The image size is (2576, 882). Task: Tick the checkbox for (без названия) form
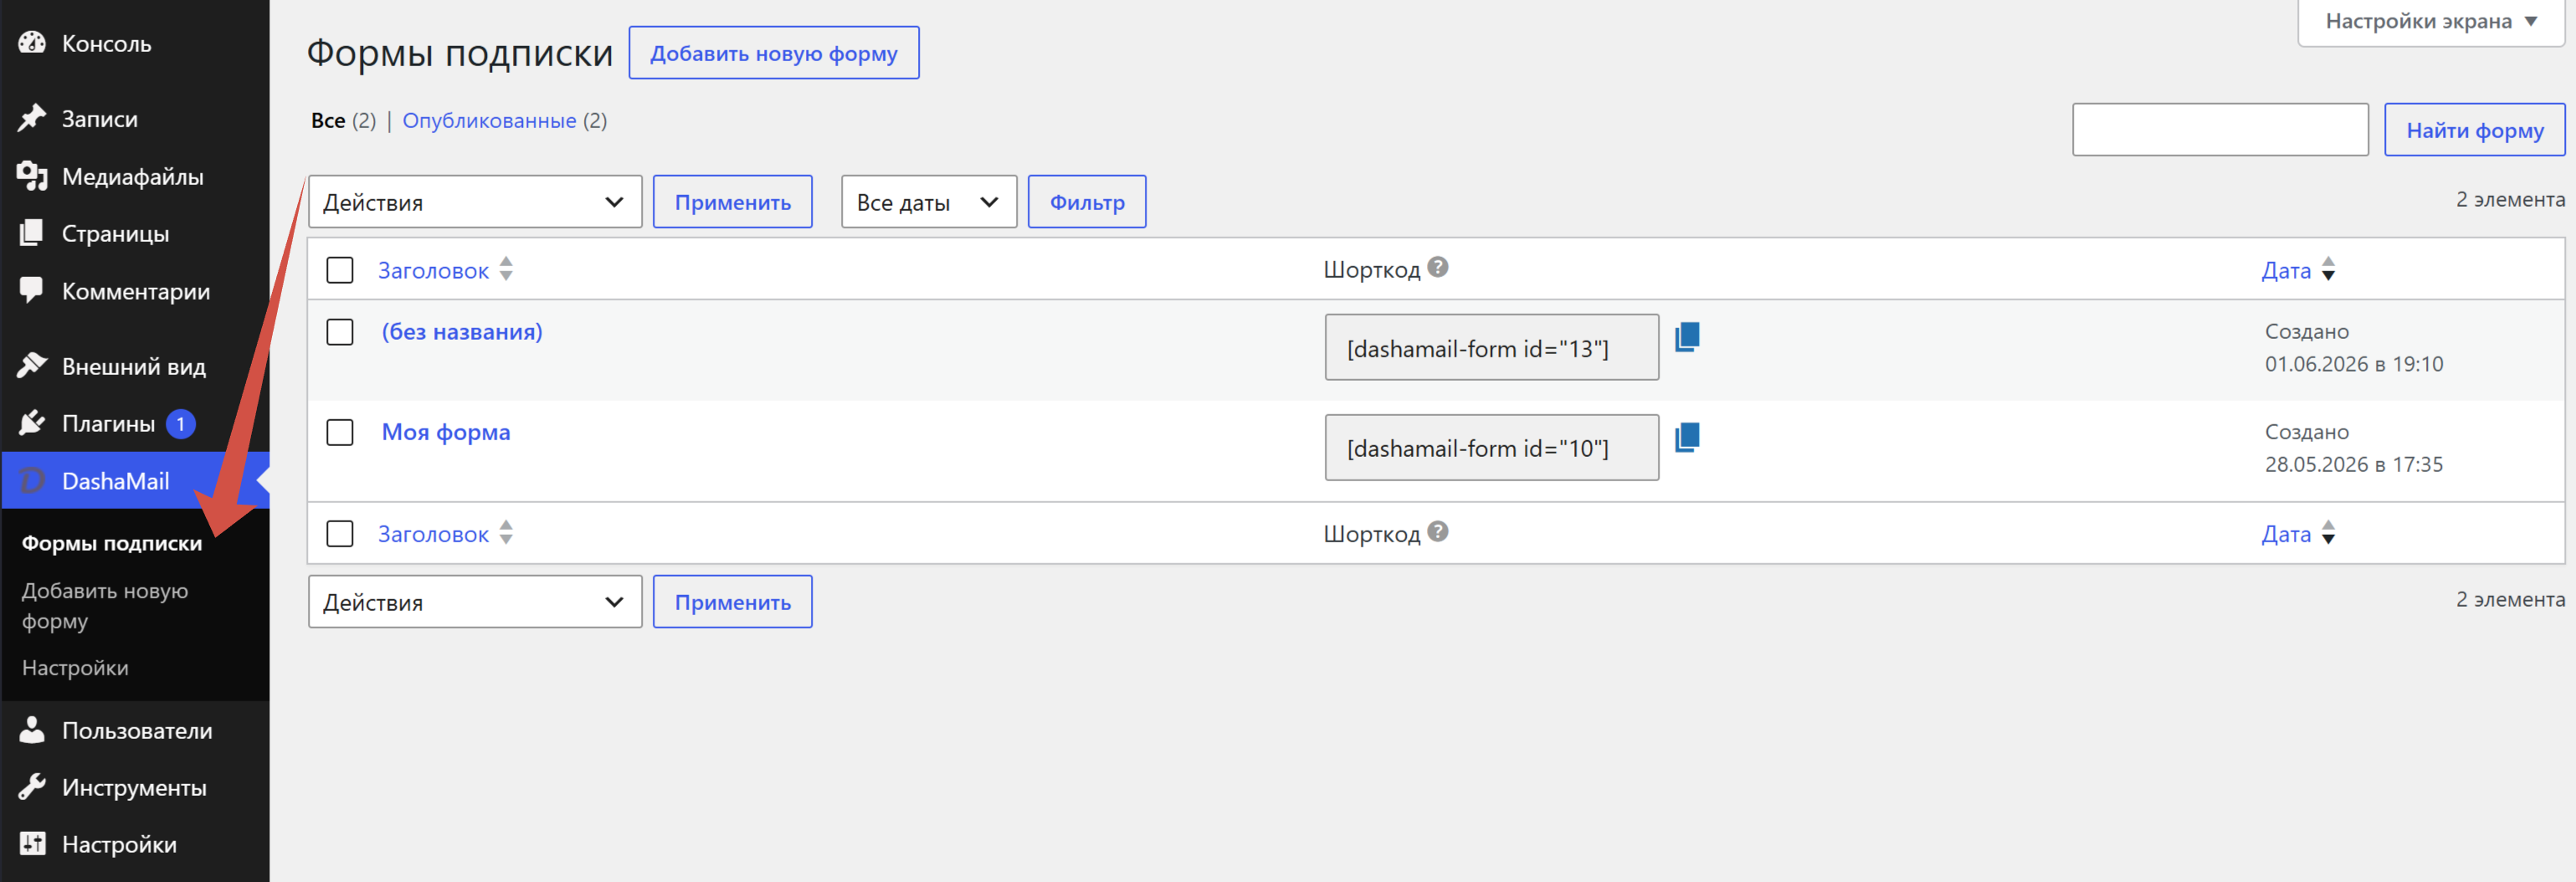(x=340, y=332)
